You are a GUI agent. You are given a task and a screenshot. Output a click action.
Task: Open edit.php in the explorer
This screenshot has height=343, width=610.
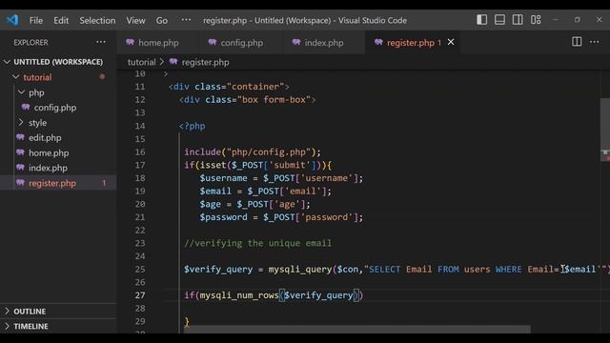coord(45,137)
